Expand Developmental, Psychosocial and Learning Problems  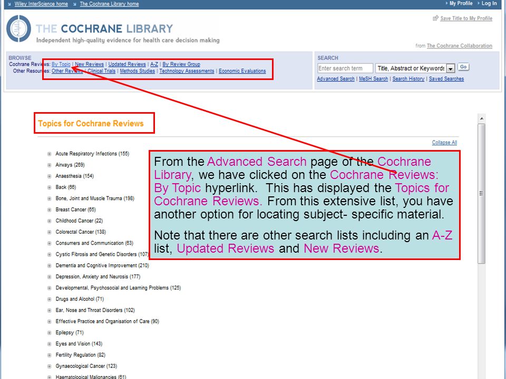pyautogui.click(x=50, y=288)
